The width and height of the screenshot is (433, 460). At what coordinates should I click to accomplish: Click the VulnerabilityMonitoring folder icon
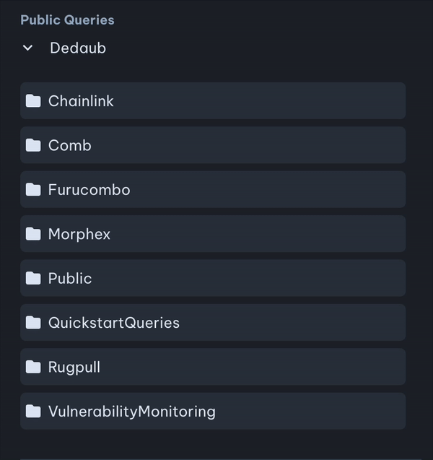pos(33,412)
